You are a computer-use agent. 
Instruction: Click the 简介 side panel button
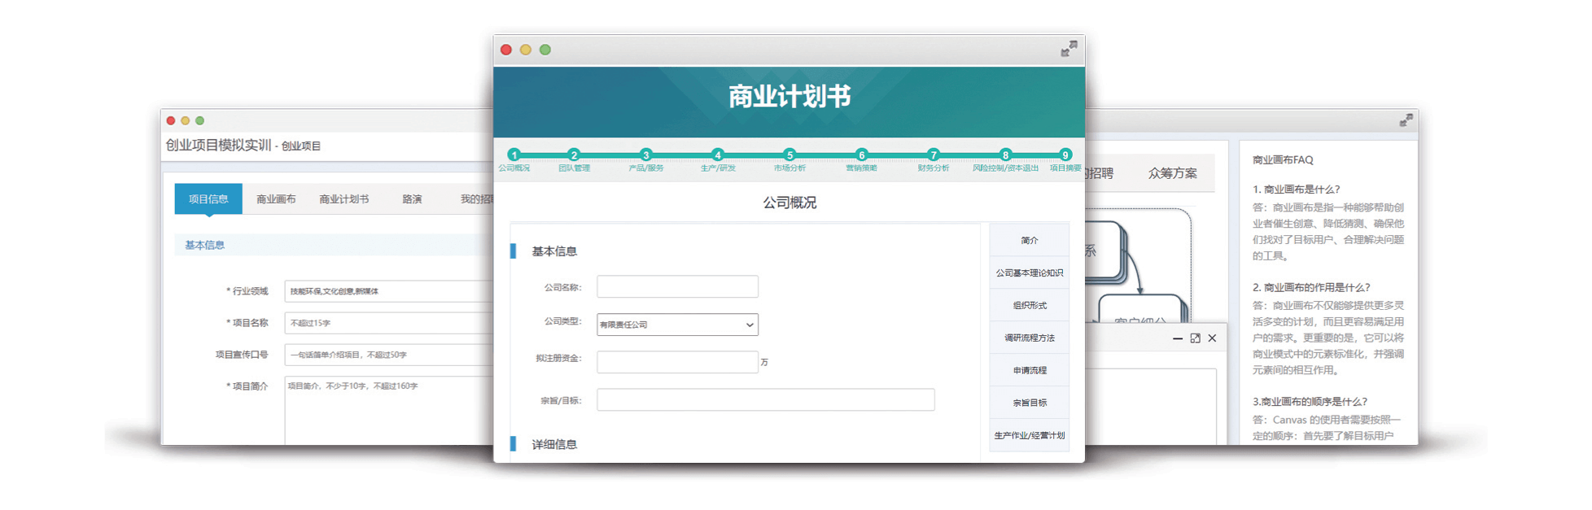tap(1029, 241)
